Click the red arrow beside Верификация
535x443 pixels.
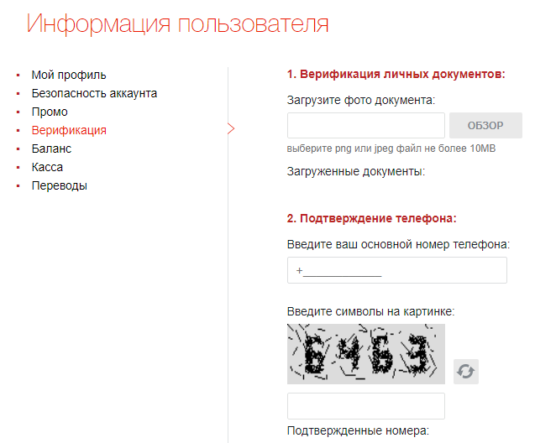tap(231, 129)
